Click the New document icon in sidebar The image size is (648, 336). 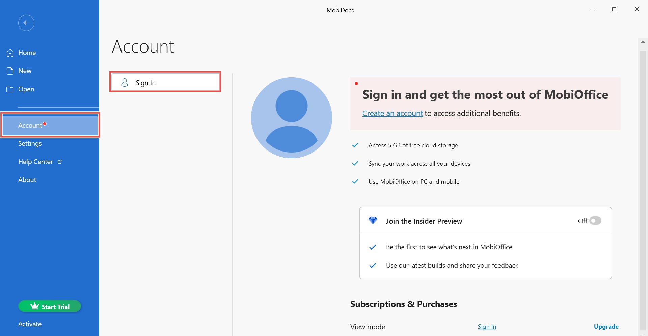click(10, 70)
